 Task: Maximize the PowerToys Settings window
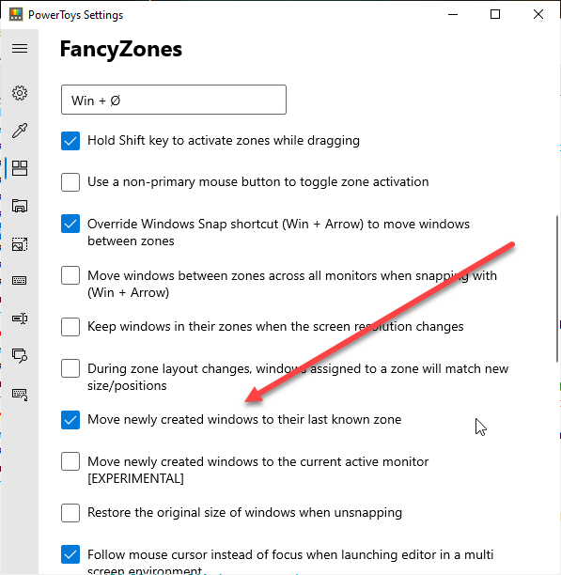point(495,14)
